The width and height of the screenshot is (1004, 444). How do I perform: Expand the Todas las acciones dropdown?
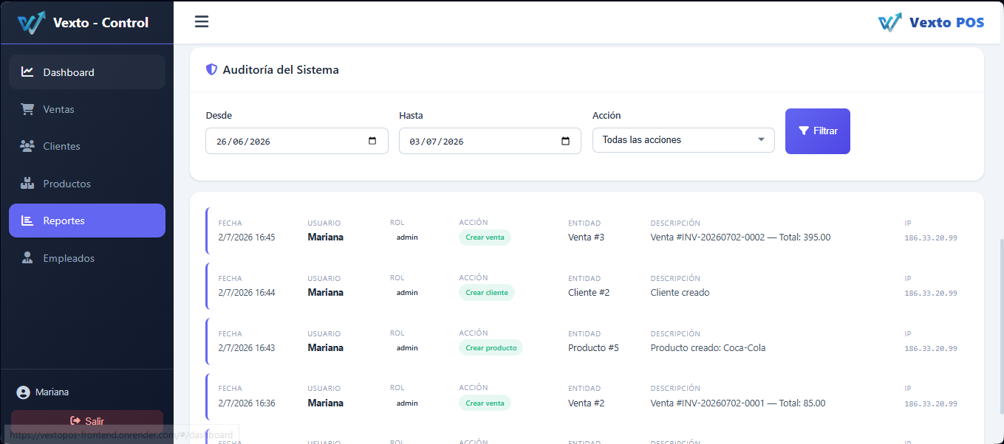(683, 140)
